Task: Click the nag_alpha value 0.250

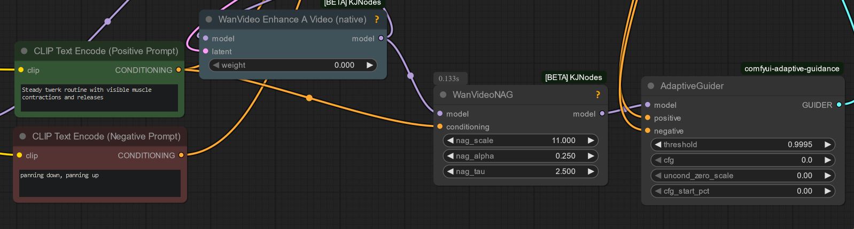Action: click(x=565, y=156)
